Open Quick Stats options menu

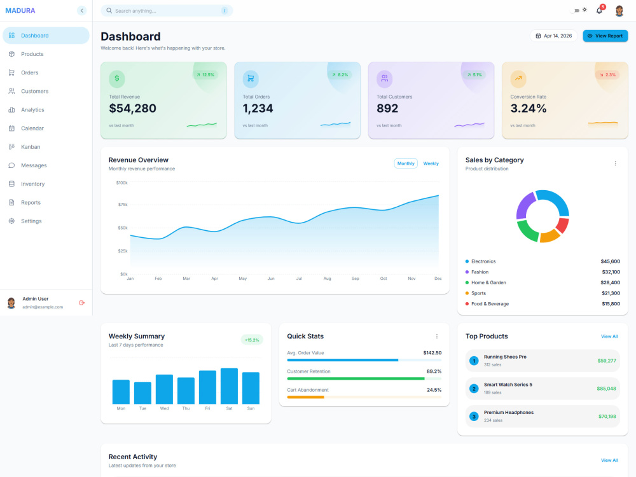pos(437,336)
